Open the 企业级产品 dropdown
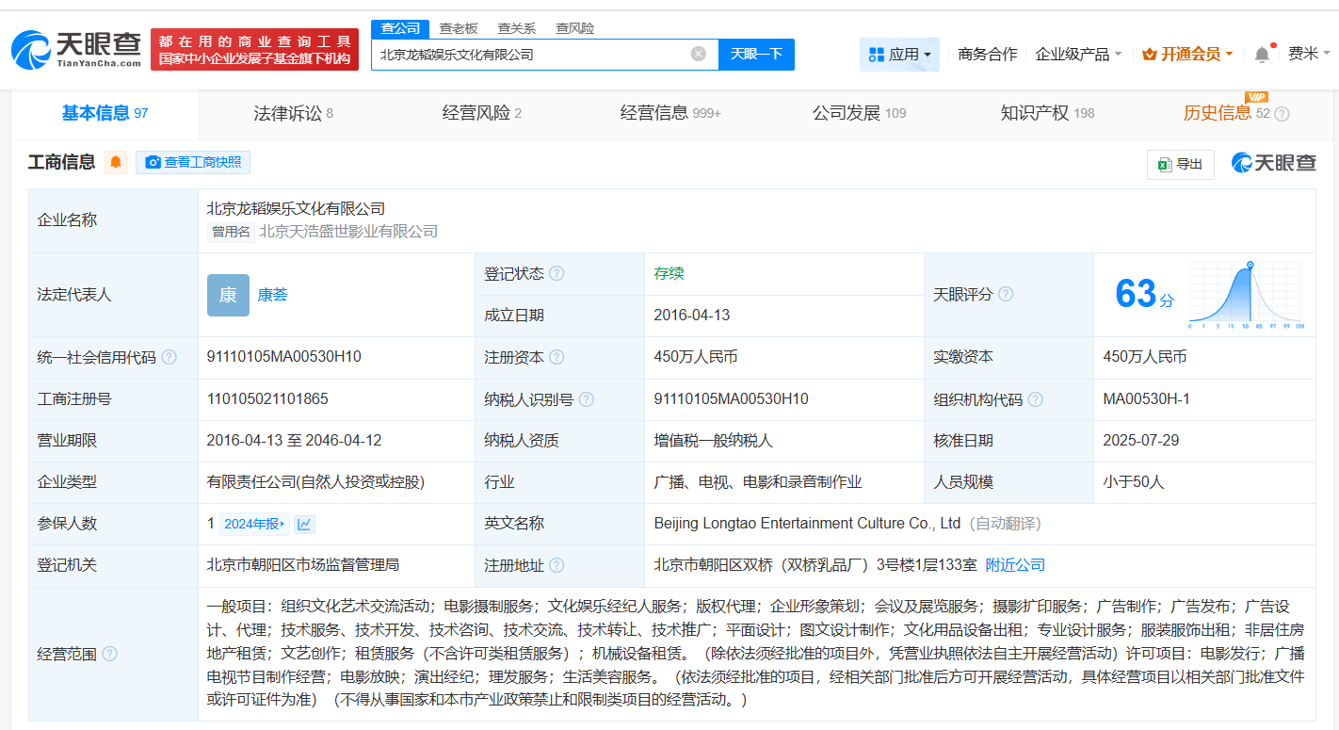 [1073, 54]
